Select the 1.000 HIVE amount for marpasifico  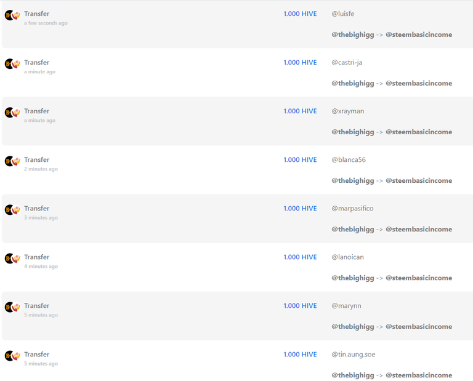point(300,209)
